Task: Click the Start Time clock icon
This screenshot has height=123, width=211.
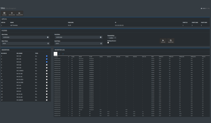Action: coord(48,44)
